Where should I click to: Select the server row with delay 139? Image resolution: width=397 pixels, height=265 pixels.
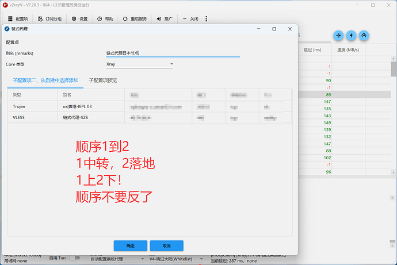tap(344, 129)
